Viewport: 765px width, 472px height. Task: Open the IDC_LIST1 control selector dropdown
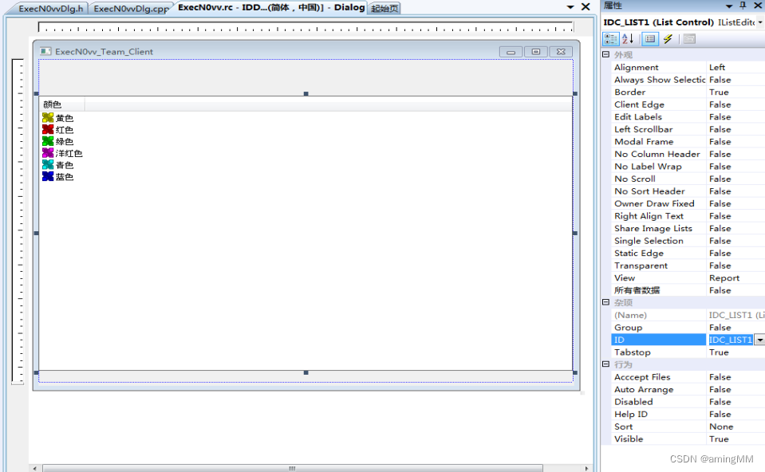coord(760,22)
